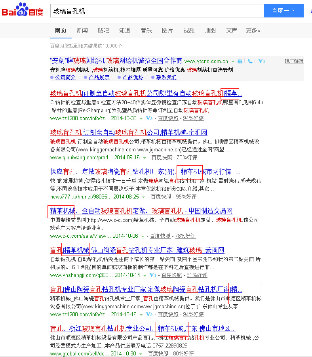Open the 云商网 result title
The width and height of the screenshot is (312, 357).
(x=137, y=250)
